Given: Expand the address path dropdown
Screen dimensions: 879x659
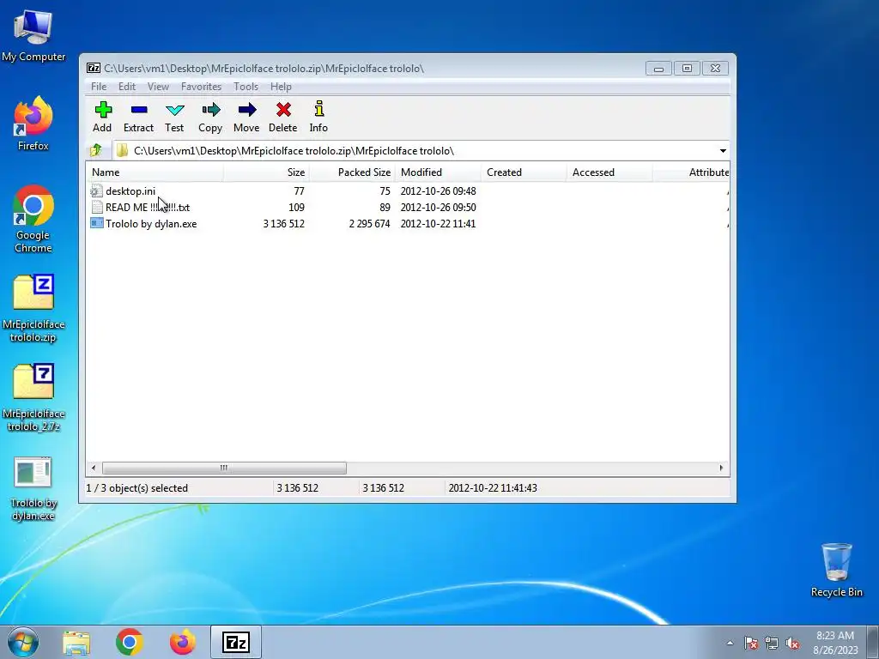Looking at the screenshot, I should click(723, 151).
